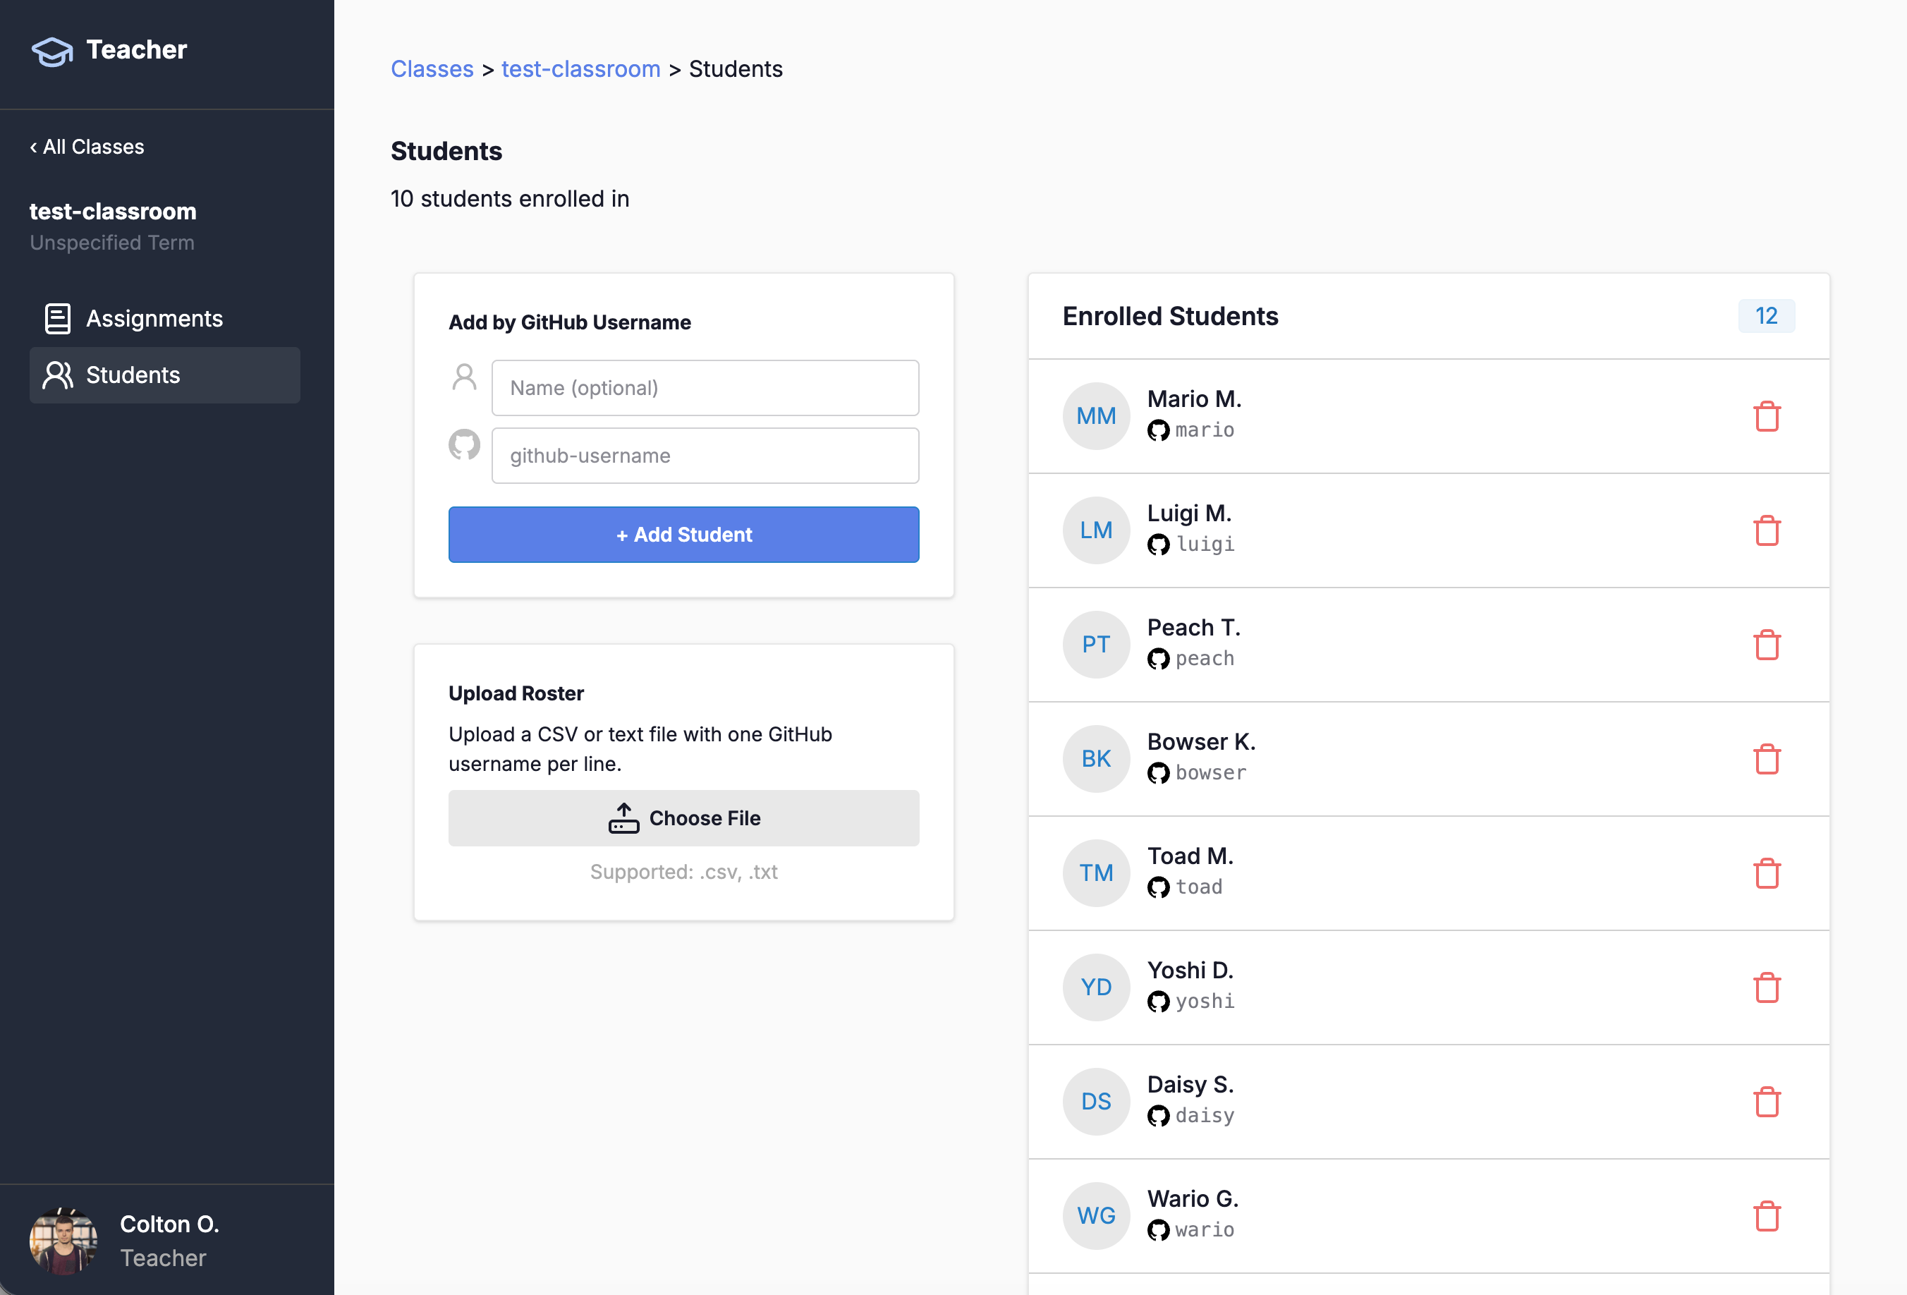Click the upload icon in Choose File
Screen dimensions: 1907x1295
[x=623, y=818]
